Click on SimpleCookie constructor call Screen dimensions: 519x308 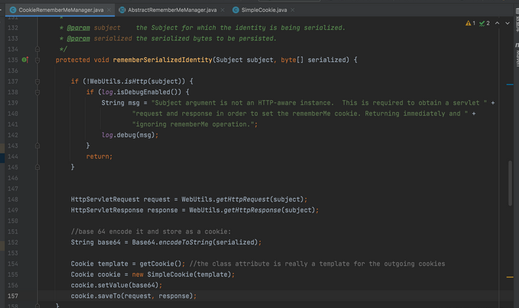click(170, 275)
